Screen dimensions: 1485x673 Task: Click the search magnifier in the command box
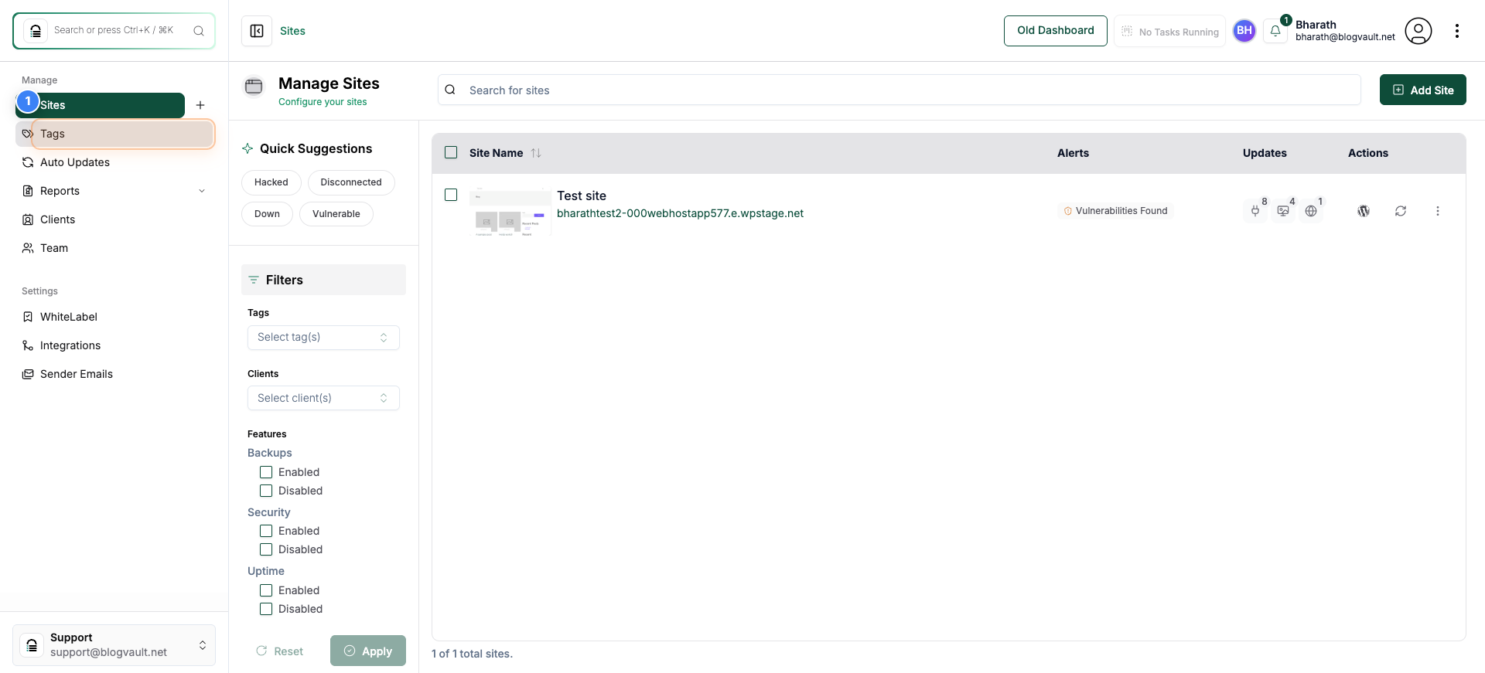pyautogui.click(x=199, y=31)
